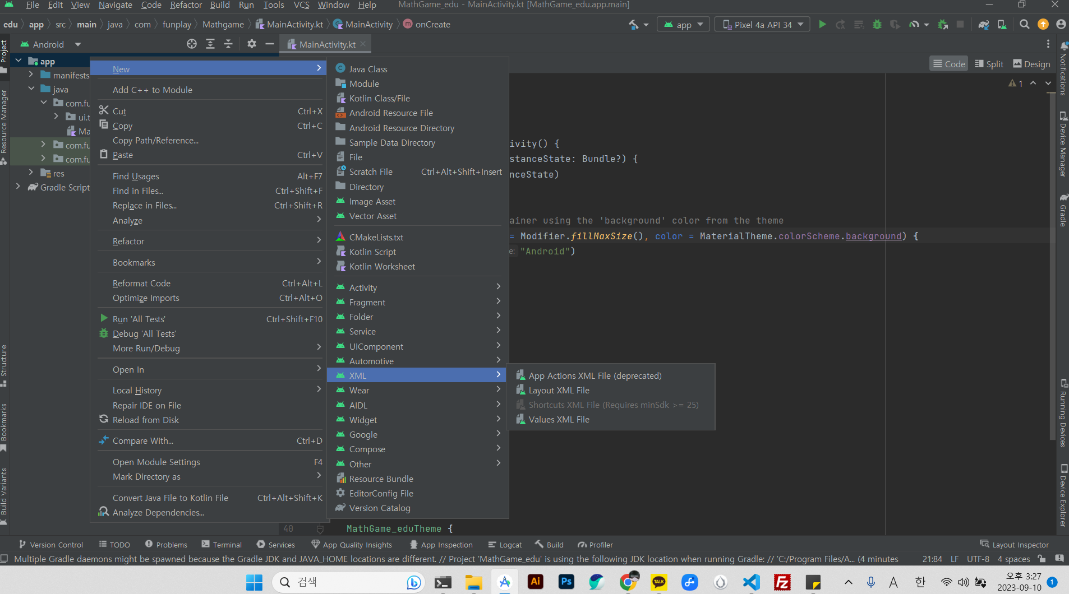This screenshot has height=594, width=1069.
Task: Open Search Everywhere magnifier icon
Action: 1025,24
